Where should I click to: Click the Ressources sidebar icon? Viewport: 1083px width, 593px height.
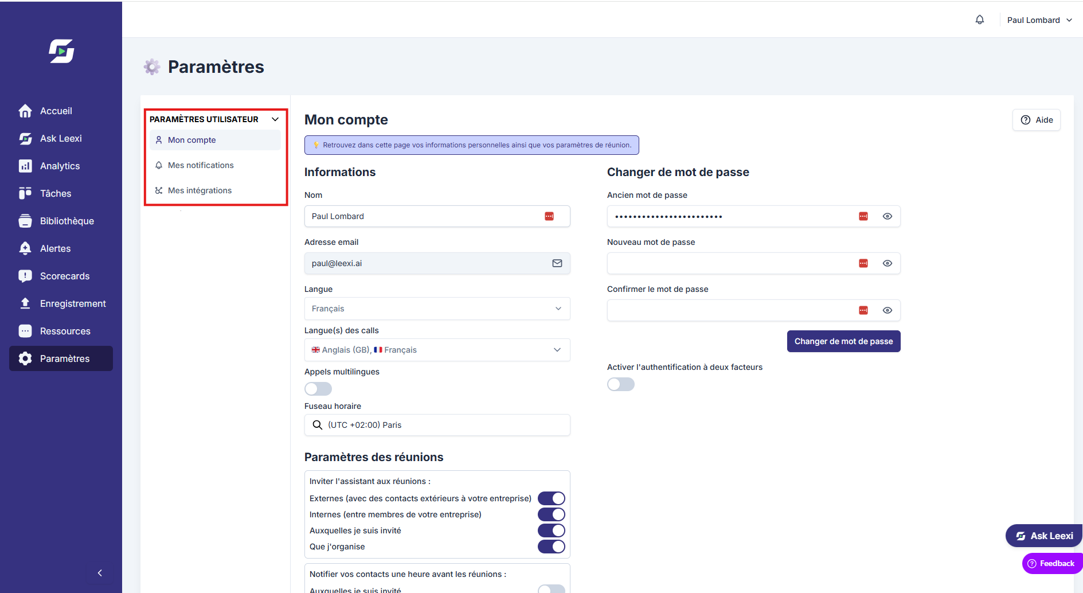(25, 331)
